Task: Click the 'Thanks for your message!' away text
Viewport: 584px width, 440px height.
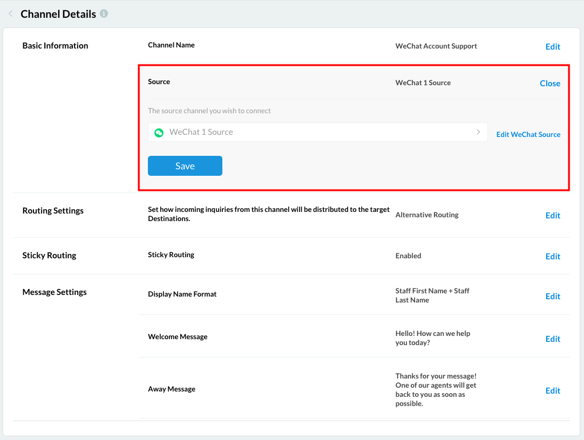Action: pyautogui.click(x=436, y=390)
